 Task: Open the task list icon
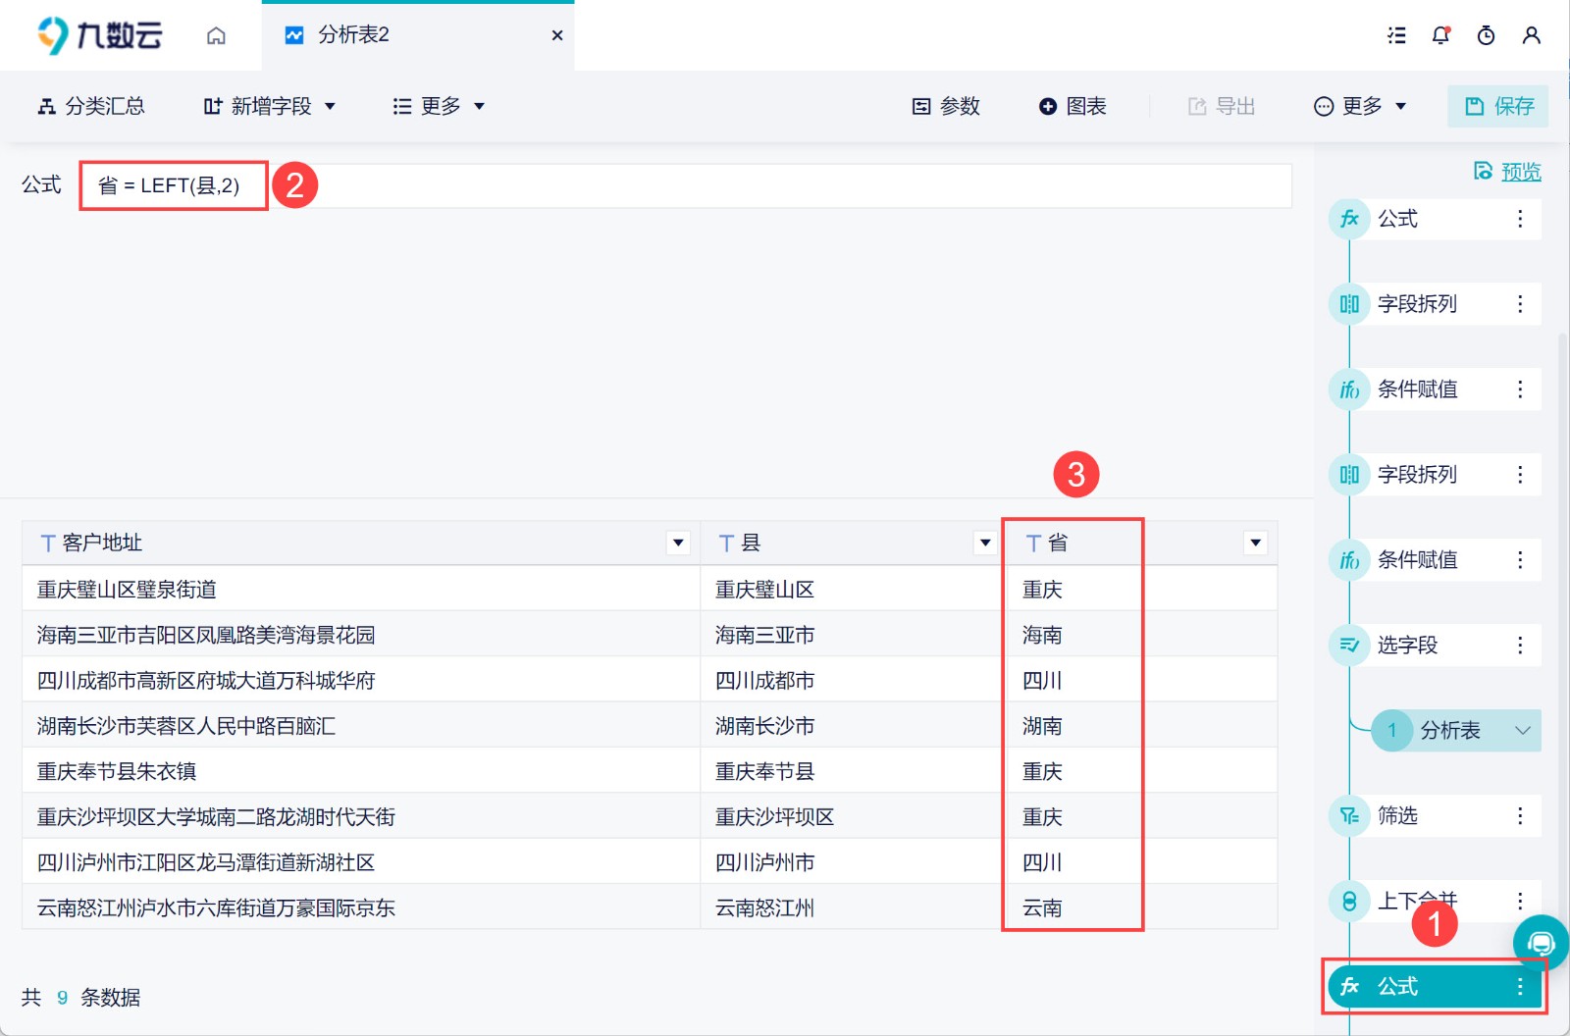(x=1396, y=35)
